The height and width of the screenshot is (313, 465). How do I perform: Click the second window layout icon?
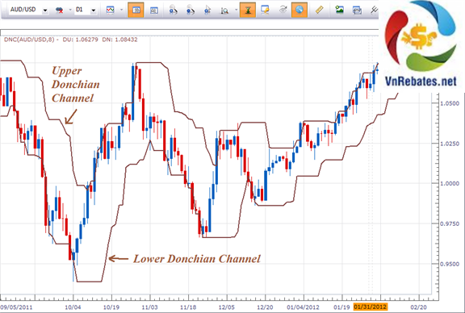point(153,10)
